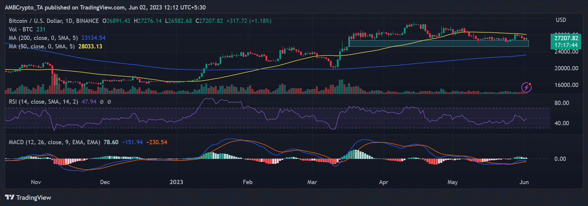Click the RSI value 47.94
This screenshot has width=588, height=206.
tap(89, 102)
